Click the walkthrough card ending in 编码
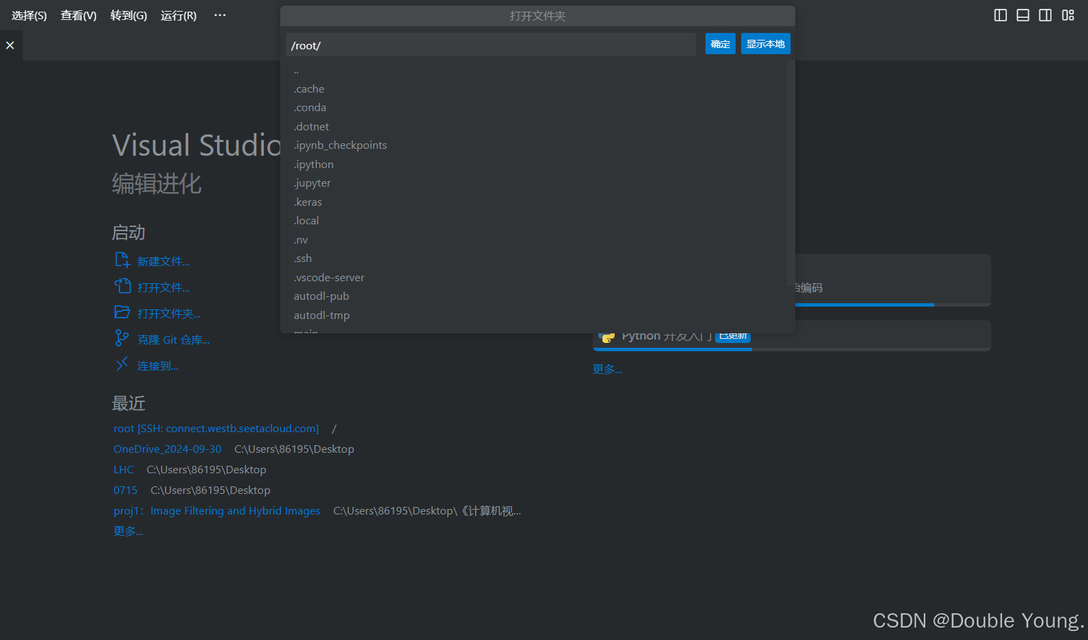The width and height of the screenshot is (1088, 640). point(893,281)
